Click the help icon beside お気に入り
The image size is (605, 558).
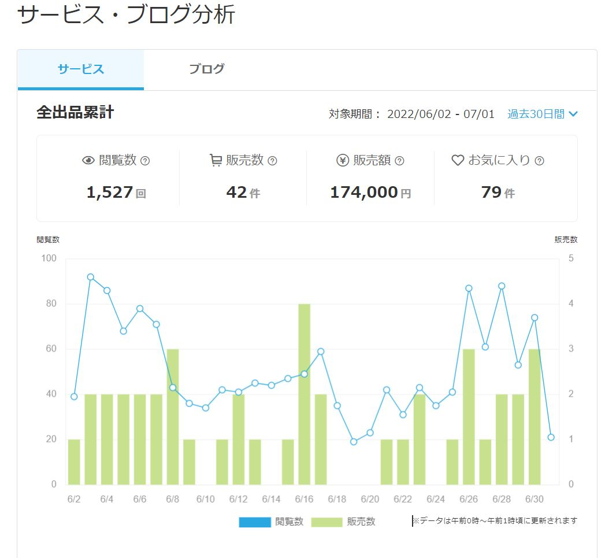[540, 161]
